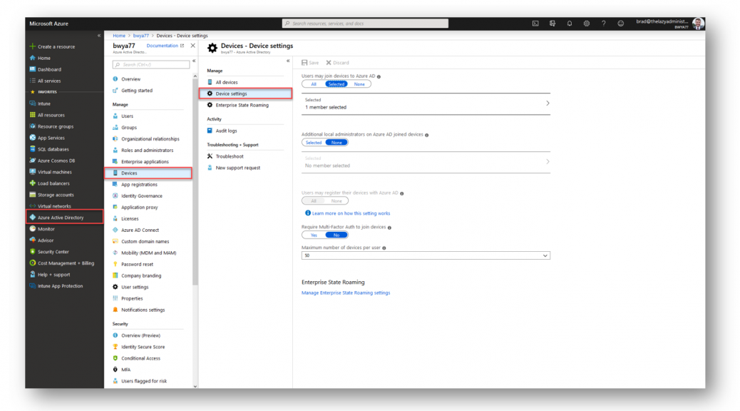Collapse the bwya77 directory menu
The image size is (740, 411).
(x=194, y=61)
